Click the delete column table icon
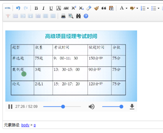The height and width of the screenshot is (133, 163). click(8, 16)
